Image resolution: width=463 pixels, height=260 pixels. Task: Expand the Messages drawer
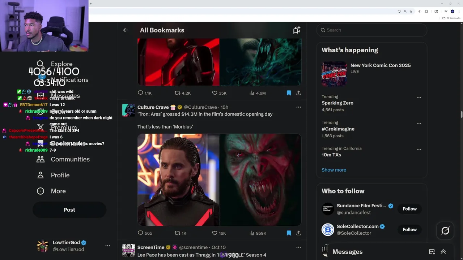(443, 252)
